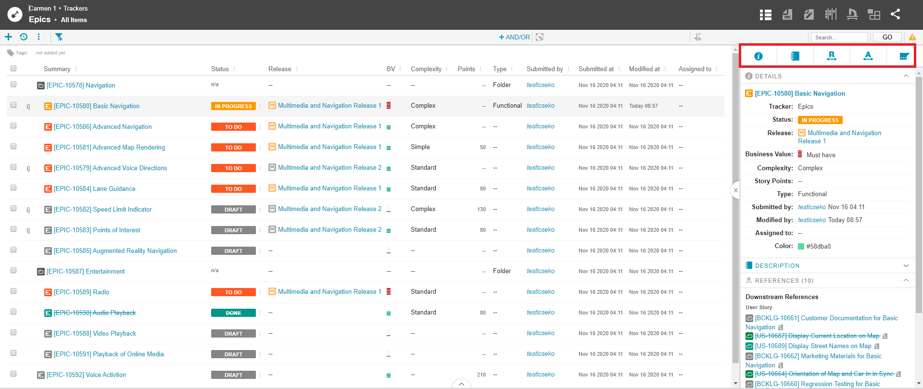
Task: Open document view icon in header
Action: 787,14
